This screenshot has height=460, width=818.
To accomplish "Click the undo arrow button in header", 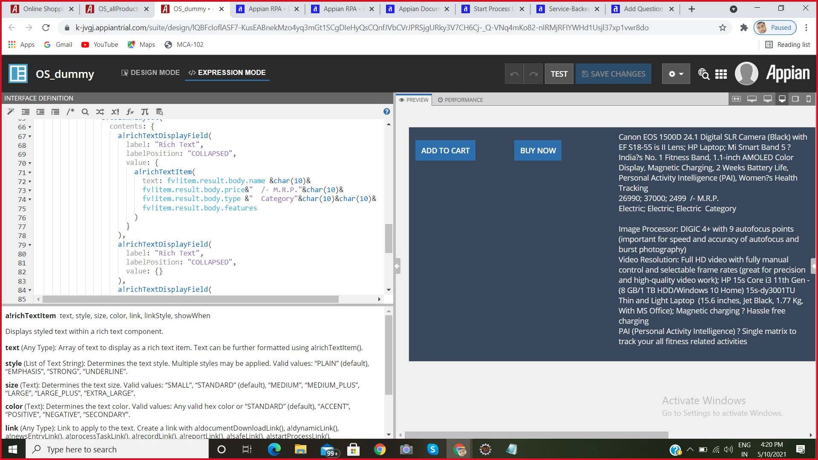I will click(514, 74).
